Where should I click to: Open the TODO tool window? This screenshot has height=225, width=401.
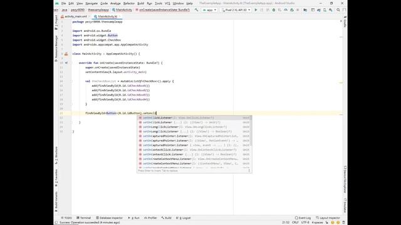[66, 218]
